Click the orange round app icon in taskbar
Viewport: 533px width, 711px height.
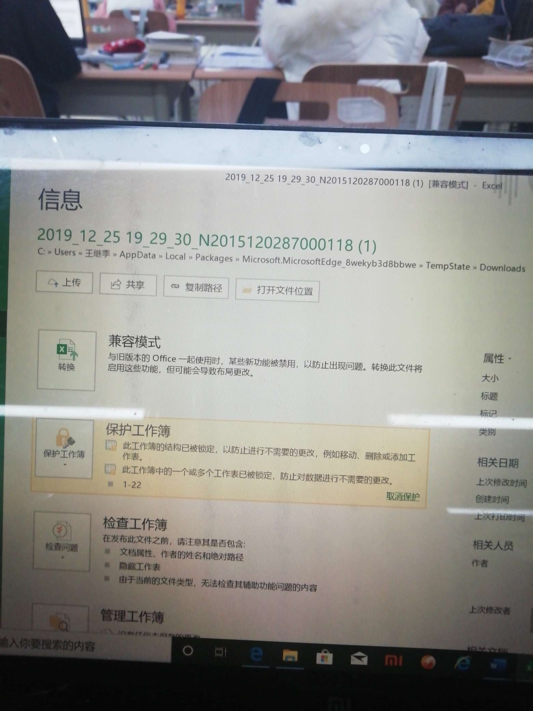click(428, 662)
